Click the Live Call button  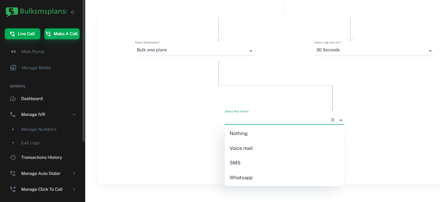click(22, 34)
